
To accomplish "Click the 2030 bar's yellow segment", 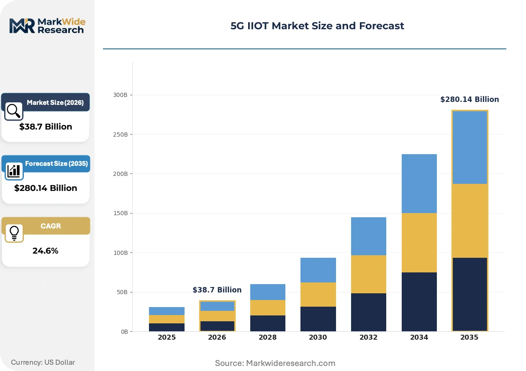I will click(x=318, y=295).
